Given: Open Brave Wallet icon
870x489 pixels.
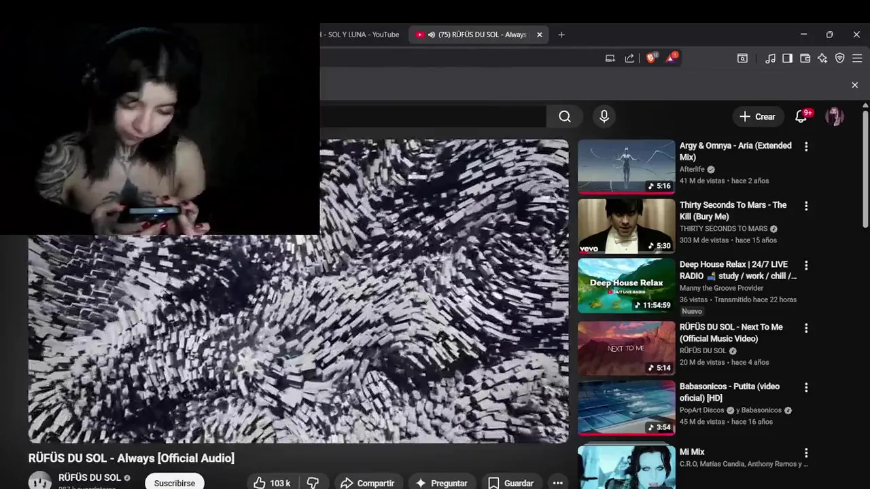Looking at the screenshot, I should pyautogui.click(x=805, y=58).
